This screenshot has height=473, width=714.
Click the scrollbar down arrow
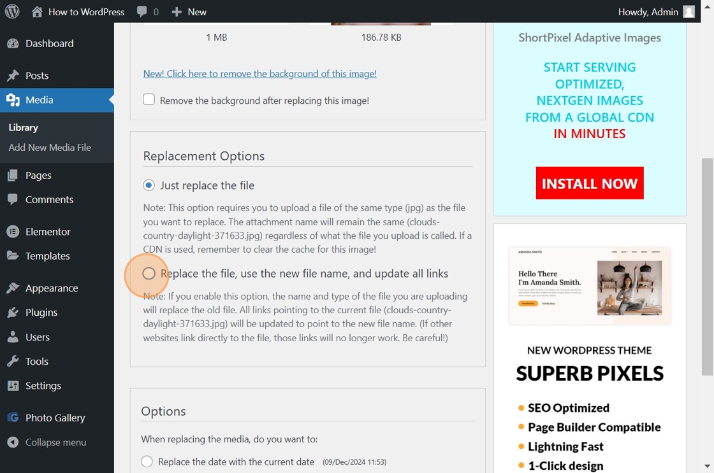point(707,466)
